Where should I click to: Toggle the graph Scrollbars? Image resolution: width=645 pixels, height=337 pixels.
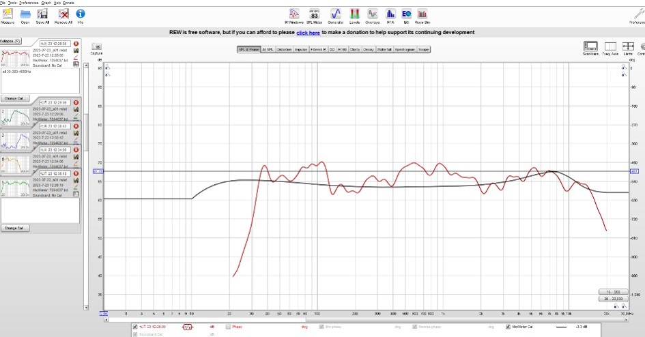click(x=590, y=48)
